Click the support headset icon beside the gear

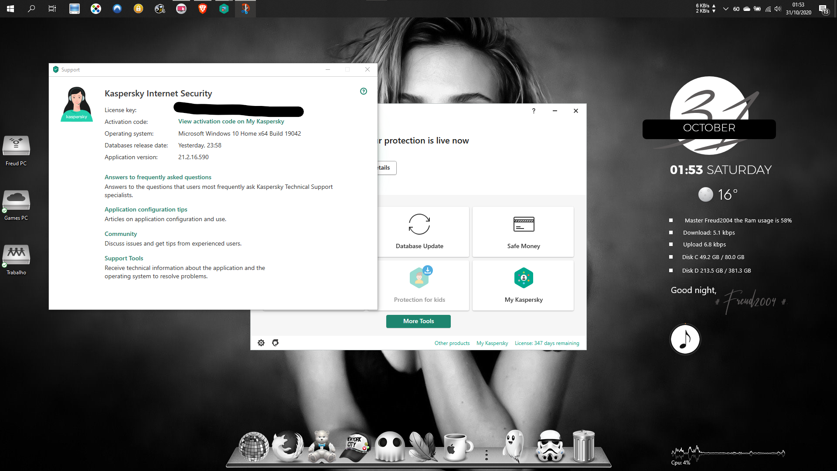coord(276,343)
